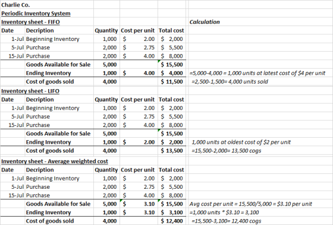
Task: Select LIFO "Beginning Inventory" description cell
Action: (53, 108)
